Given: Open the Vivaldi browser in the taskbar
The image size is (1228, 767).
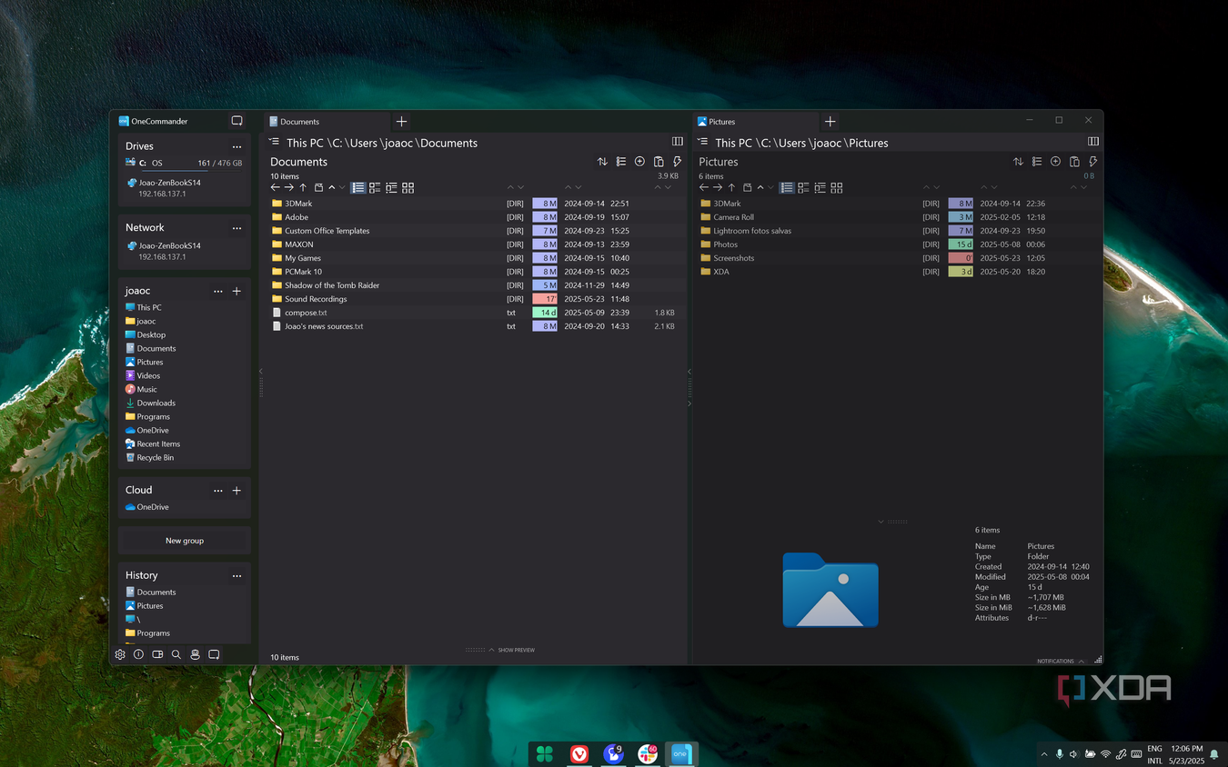Looking at the screenshot, I should [579, 754].
